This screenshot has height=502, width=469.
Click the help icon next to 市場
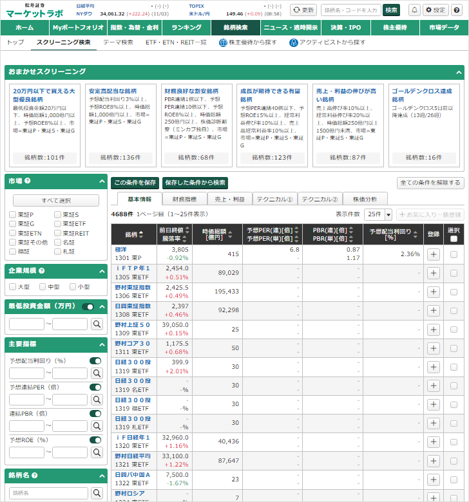28,181
